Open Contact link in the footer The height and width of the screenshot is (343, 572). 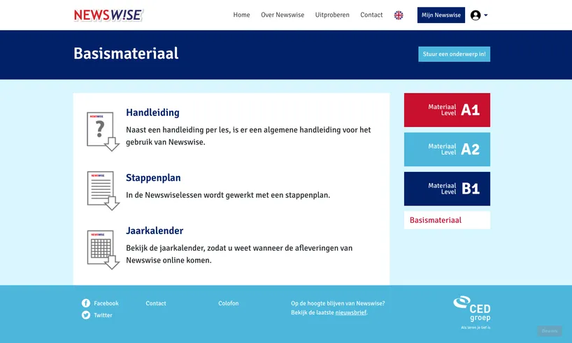click(x=156, y=303)
